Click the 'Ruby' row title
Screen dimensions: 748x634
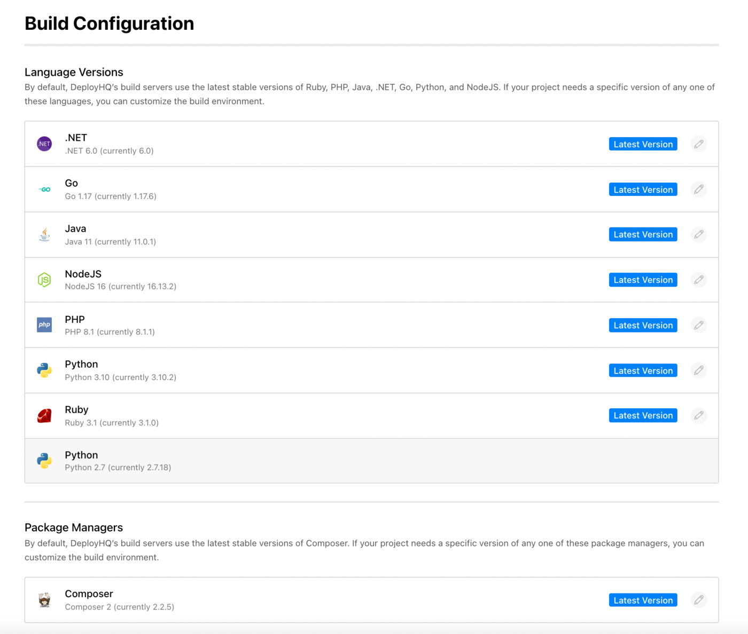[76, 409]
